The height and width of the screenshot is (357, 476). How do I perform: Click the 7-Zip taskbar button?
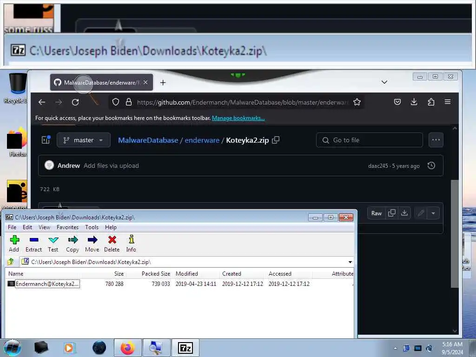(186, 348)
